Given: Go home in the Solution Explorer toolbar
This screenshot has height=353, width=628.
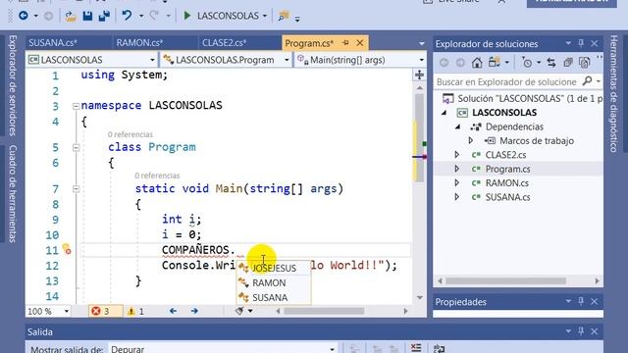Looking at the screenshot, I should (x=477, y=63).
